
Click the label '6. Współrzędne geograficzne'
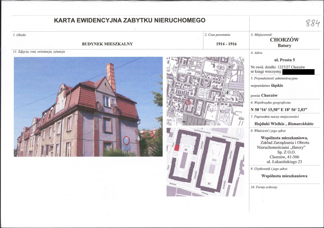(x=271, y=102)
